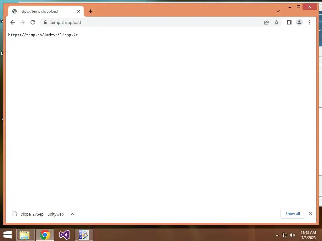Image resolution: width=322 pixels, height=241 pixels.
Task: Open the OBF application on taskbar
Action: coord(84,235)
